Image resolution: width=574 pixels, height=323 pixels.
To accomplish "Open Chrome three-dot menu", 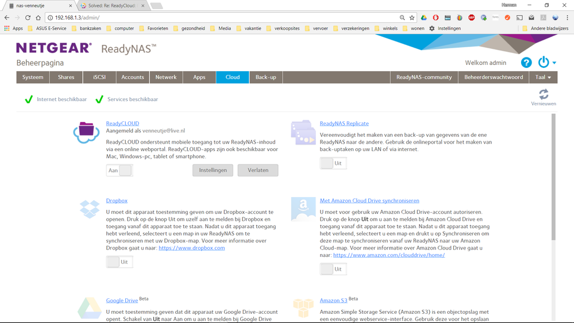I will 567,18.
